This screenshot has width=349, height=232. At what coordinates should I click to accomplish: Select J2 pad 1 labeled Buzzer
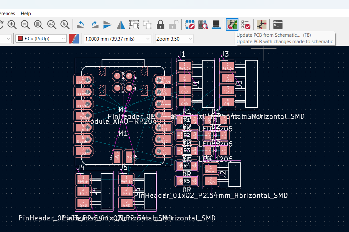(211, 169)
